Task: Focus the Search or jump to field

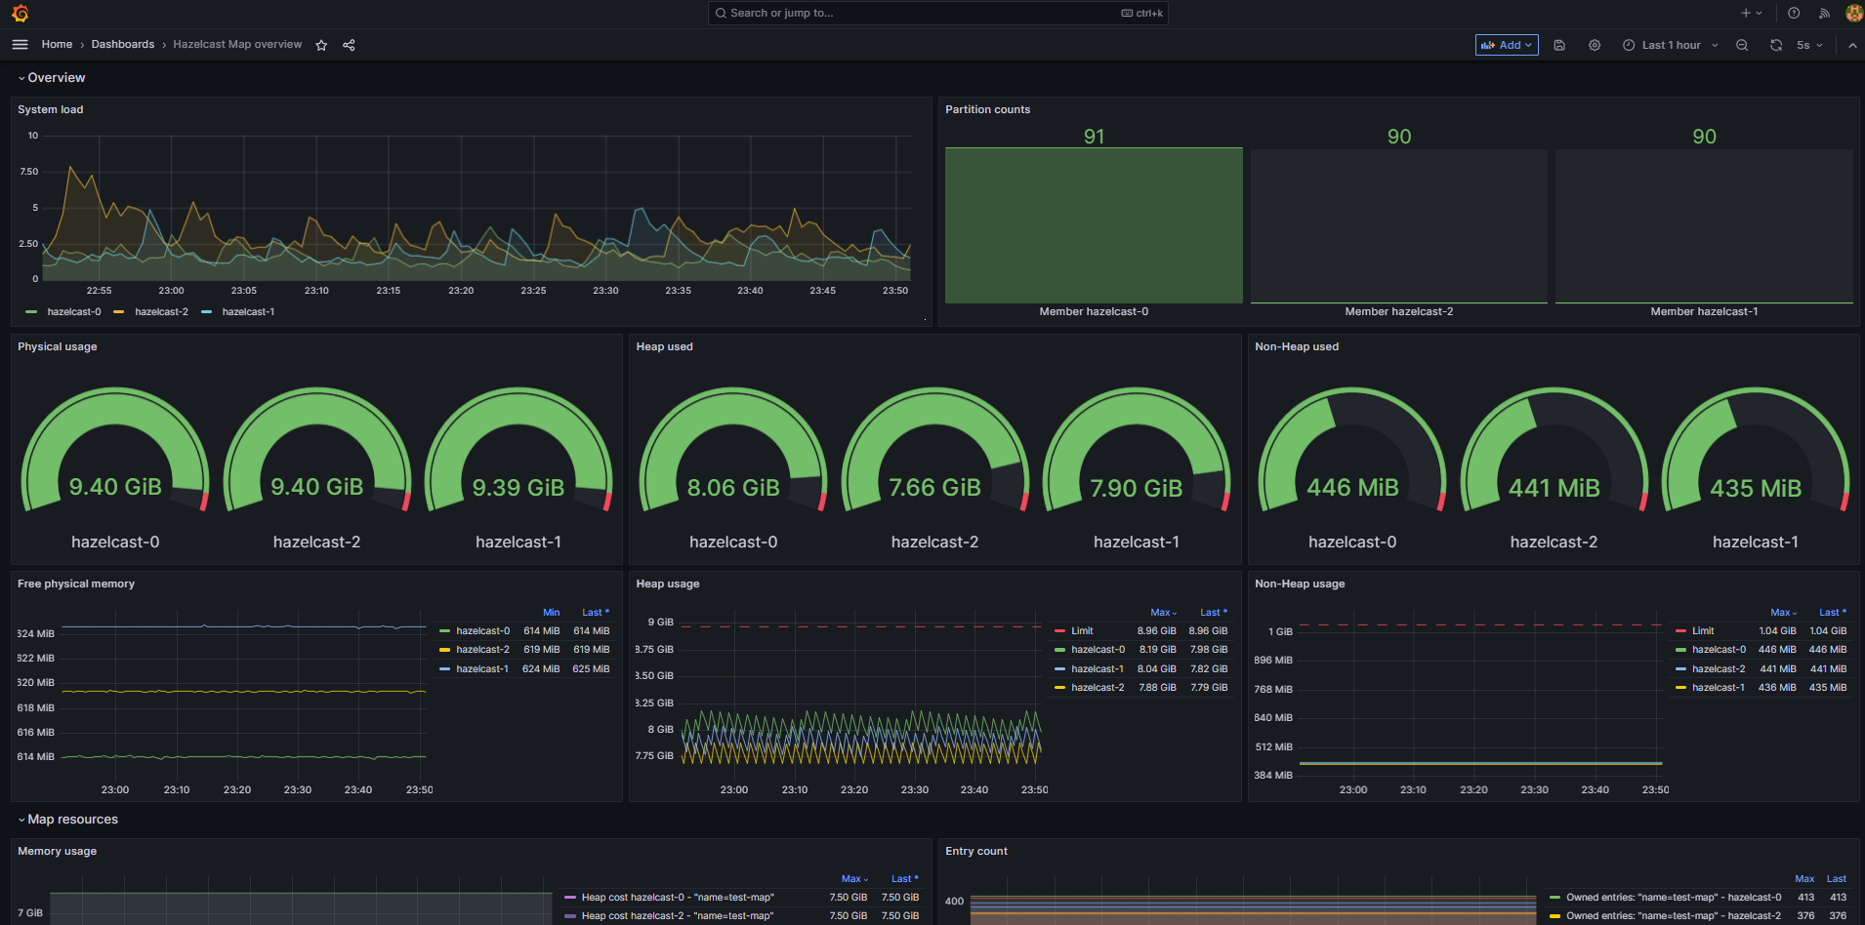Action: point(937,13)
